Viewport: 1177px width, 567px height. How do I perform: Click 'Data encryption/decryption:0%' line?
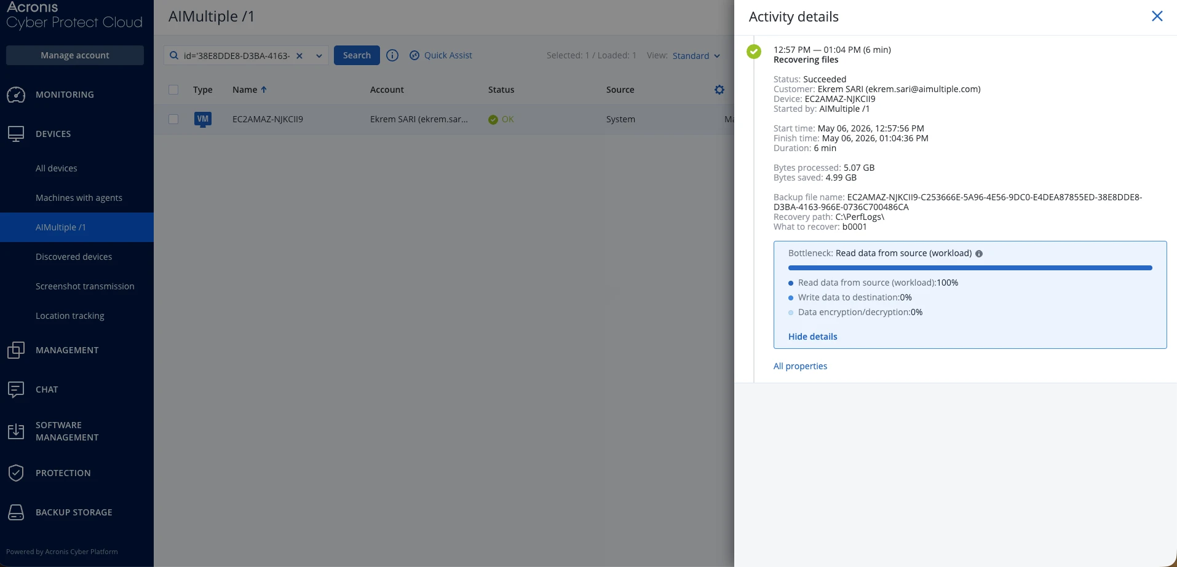coord(860,312)
